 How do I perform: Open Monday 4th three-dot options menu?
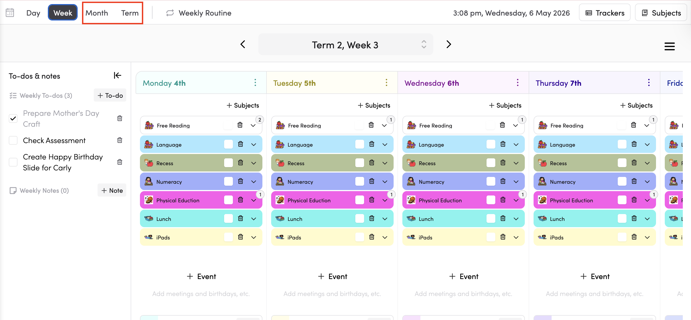pos(255,82)
